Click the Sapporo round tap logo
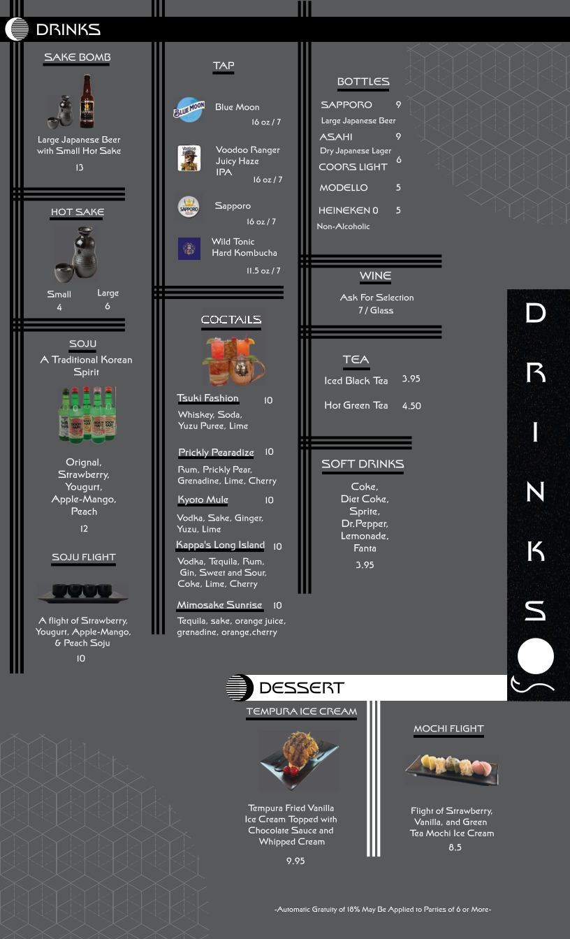570x939 pixels. (189, 207)
